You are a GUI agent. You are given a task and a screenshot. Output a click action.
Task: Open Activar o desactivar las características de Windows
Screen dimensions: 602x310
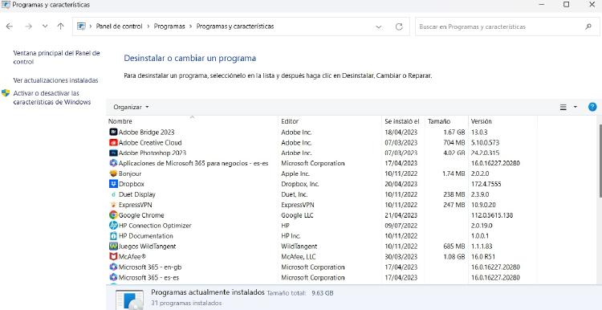pyautogui.click(x=52, y=97)
